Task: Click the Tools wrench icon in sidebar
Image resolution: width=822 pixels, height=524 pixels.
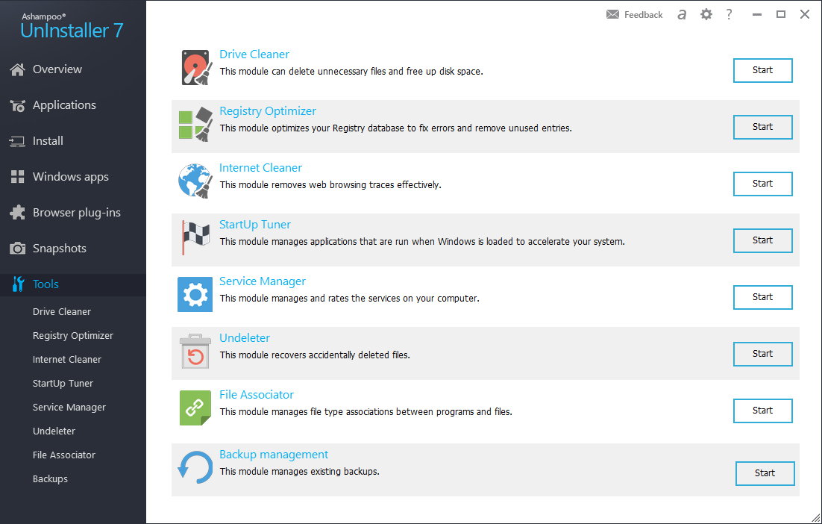Action: [x=18, y=284]
